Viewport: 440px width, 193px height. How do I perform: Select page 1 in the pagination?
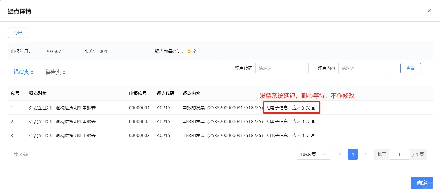pos(353,154)
